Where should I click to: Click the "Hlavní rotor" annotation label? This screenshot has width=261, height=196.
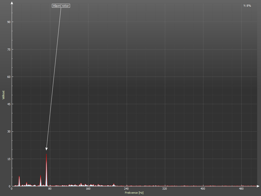coord(61,6)
